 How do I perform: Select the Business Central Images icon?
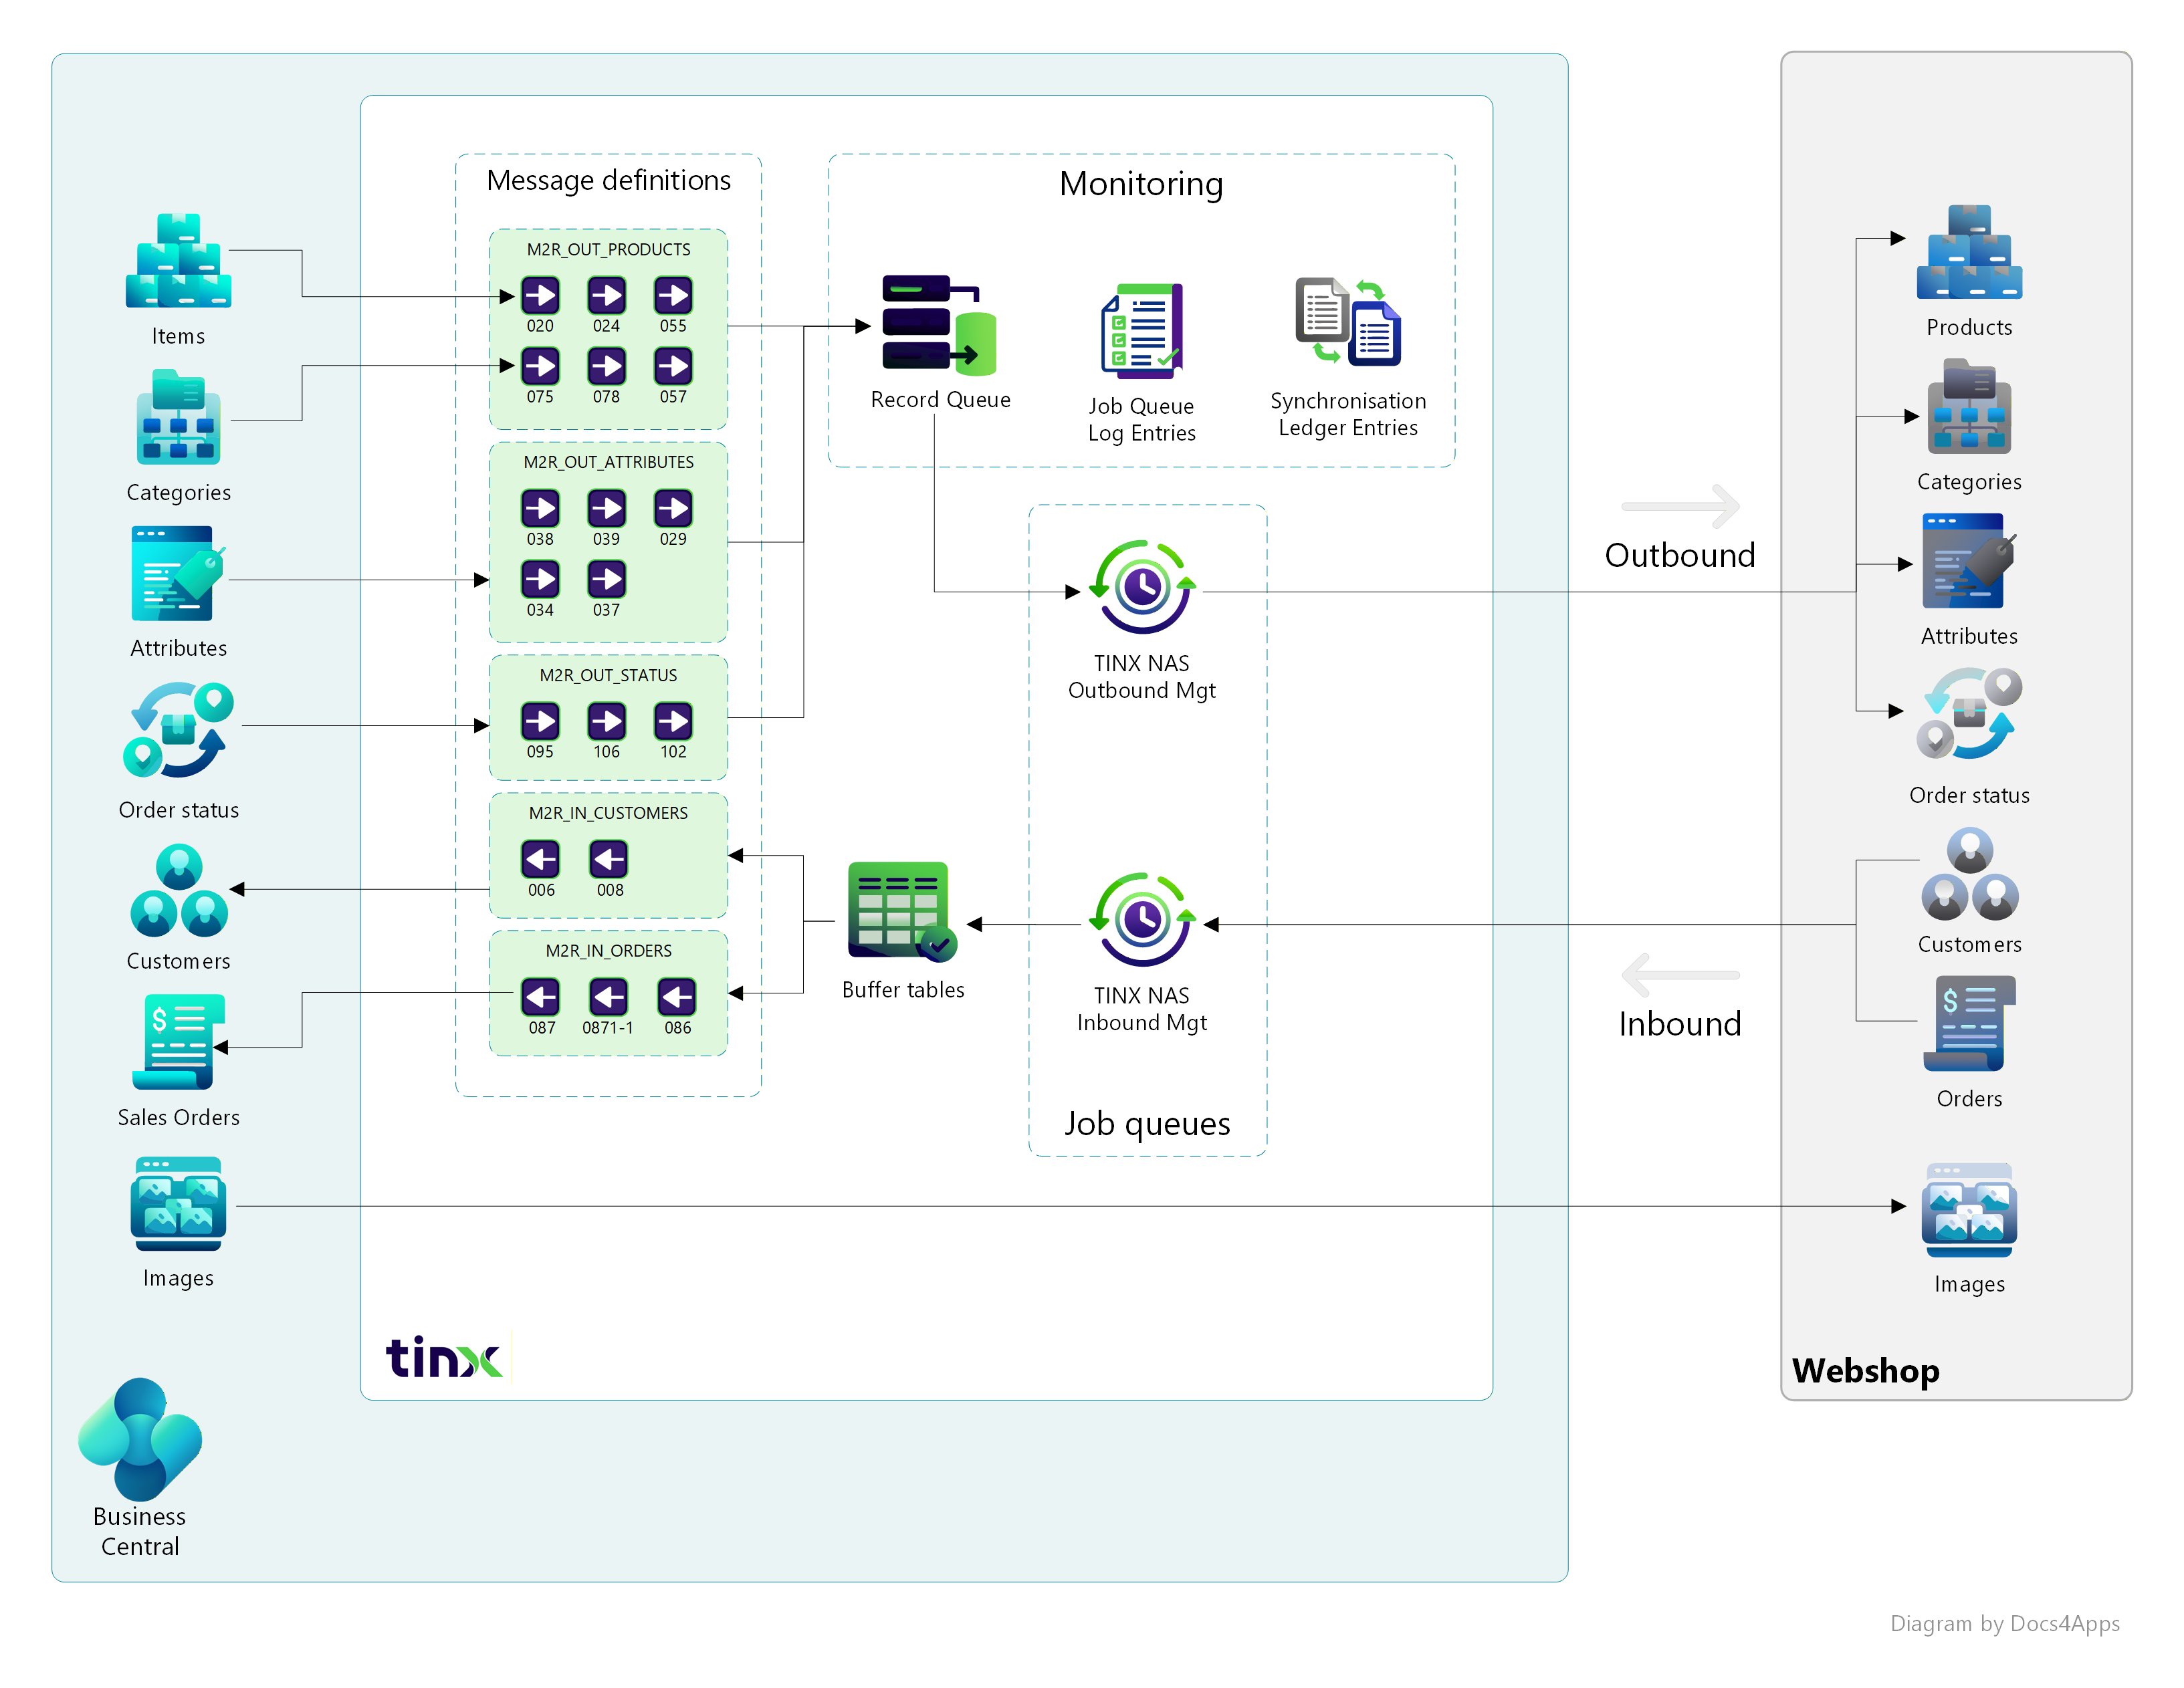pyautogui.click(x=178, y=1204)
